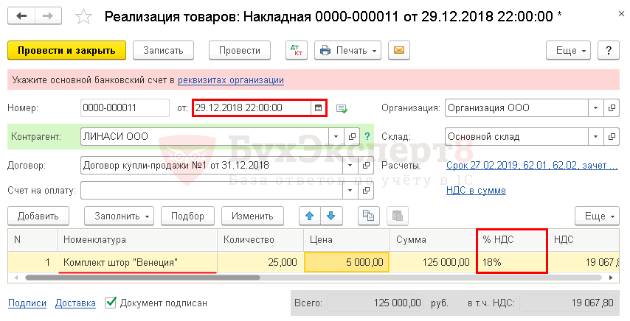Copy selected row icon
This screenshot has height=321, width=630.
367,216
